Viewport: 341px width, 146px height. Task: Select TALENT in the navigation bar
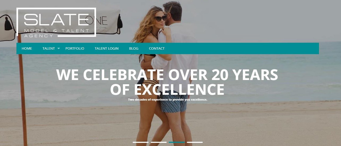[49, 49]
